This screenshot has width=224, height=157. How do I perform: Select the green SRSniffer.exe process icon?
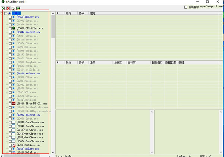coord(13,28)
